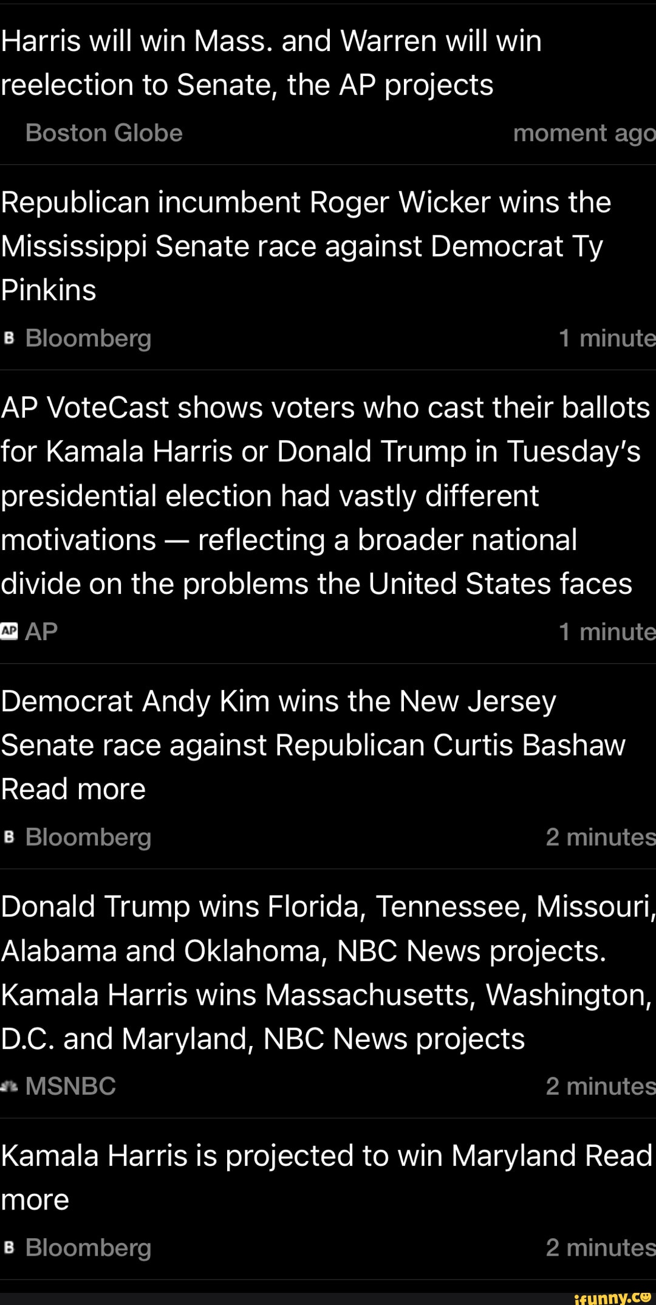Open the Roger Wicker Mississippi headline
Image resolution: width=656 pixels, height=1305 pixels.
[304, 246]
